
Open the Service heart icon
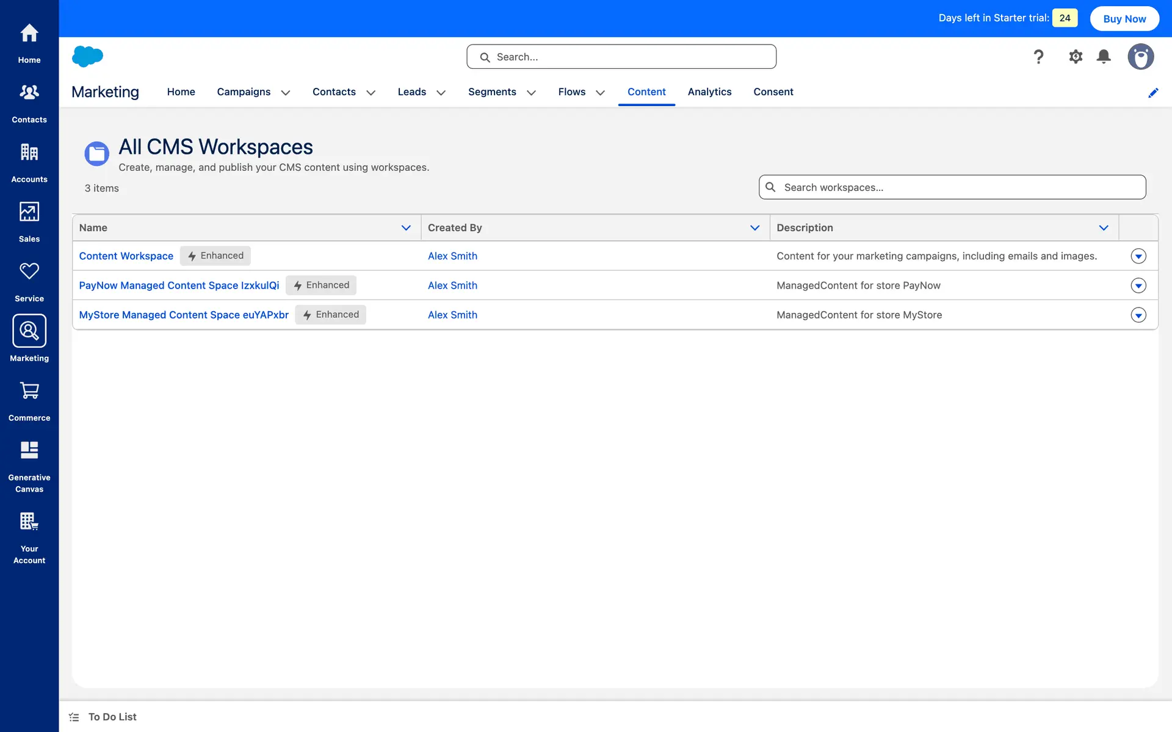[29, 271]
